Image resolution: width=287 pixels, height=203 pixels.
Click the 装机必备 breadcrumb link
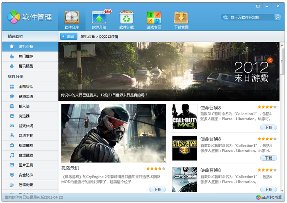tap(88, 36)
